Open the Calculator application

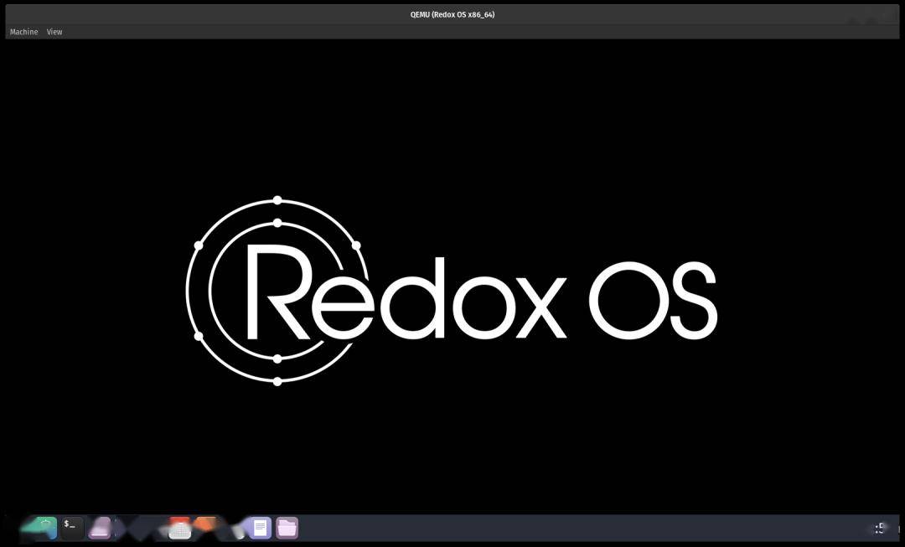(179, 528)
